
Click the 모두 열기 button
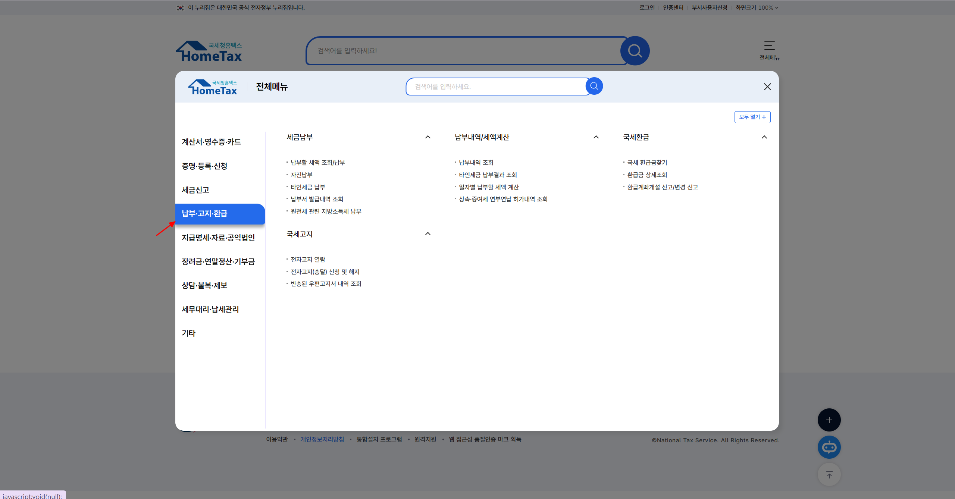point(752,117)
